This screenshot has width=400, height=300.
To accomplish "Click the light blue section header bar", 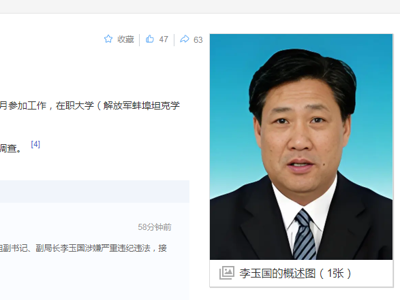I will [95, 192].
